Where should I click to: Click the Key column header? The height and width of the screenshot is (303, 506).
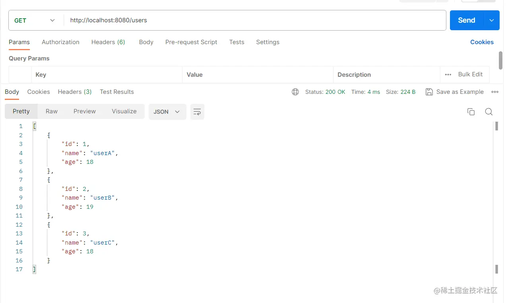click(x=107, y=75)
